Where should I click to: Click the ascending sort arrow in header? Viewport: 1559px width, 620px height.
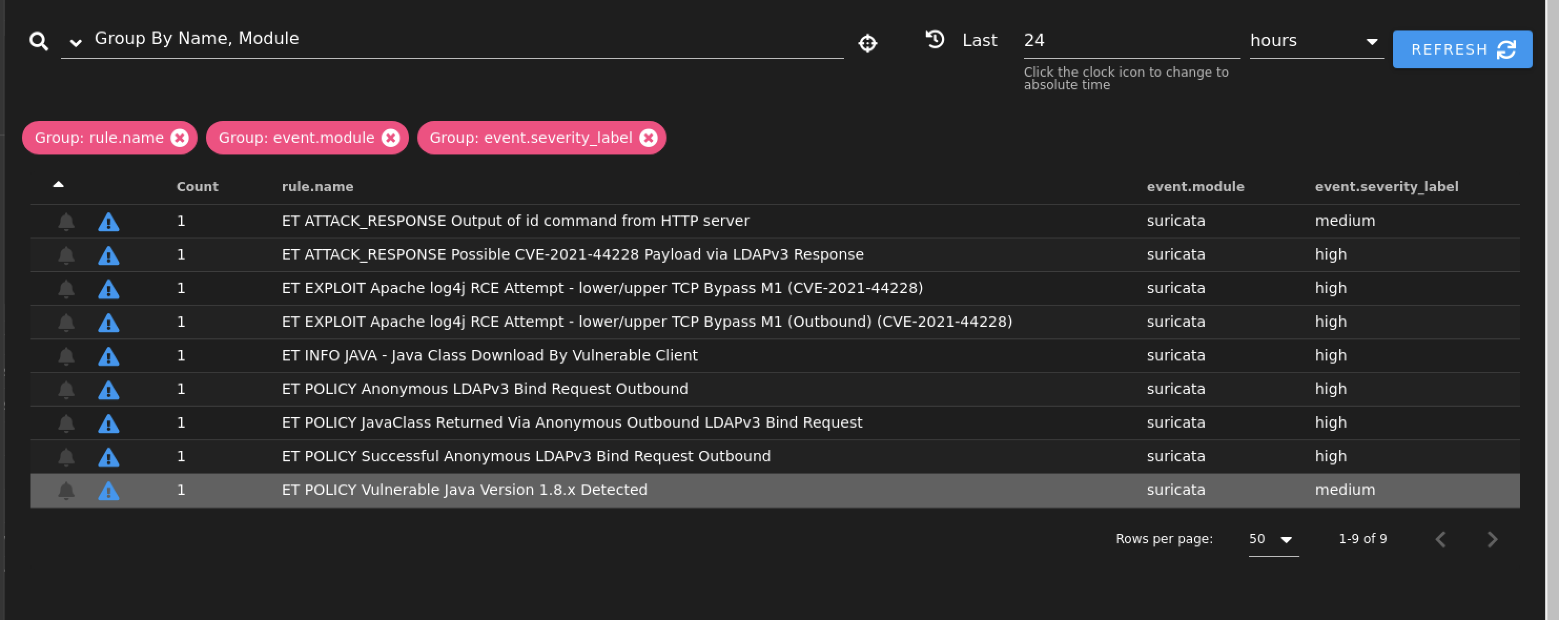click(59, 184)
